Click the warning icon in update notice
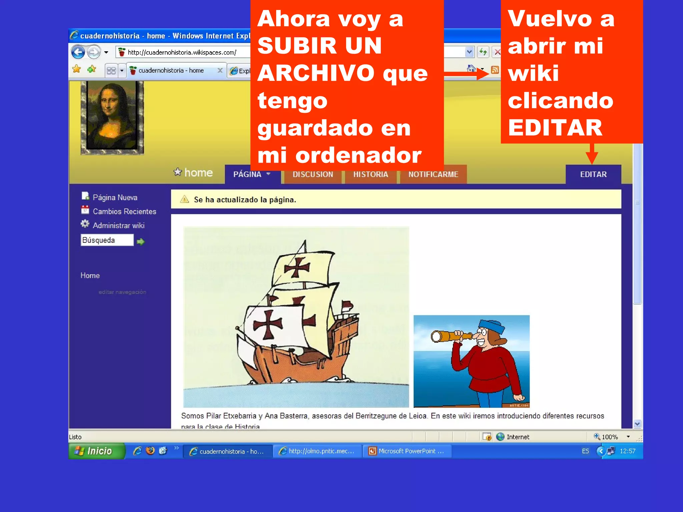 point(184,199)
